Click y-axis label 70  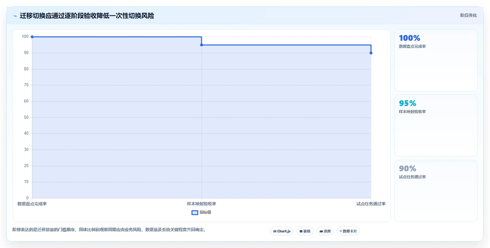click(26, 85)
